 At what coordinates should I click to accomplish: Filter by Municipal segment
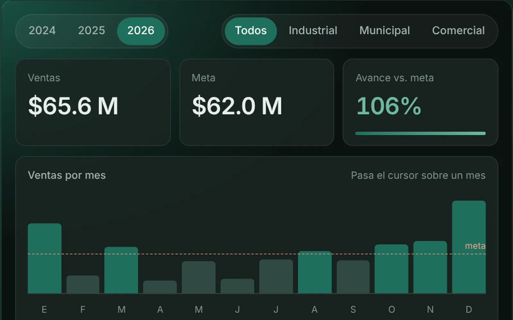coord(384,31)
